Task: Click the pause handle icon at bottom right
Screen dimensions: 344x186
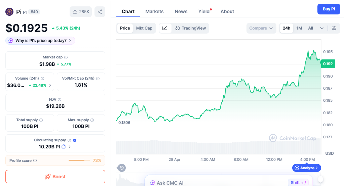Action: tap(320, 179)
